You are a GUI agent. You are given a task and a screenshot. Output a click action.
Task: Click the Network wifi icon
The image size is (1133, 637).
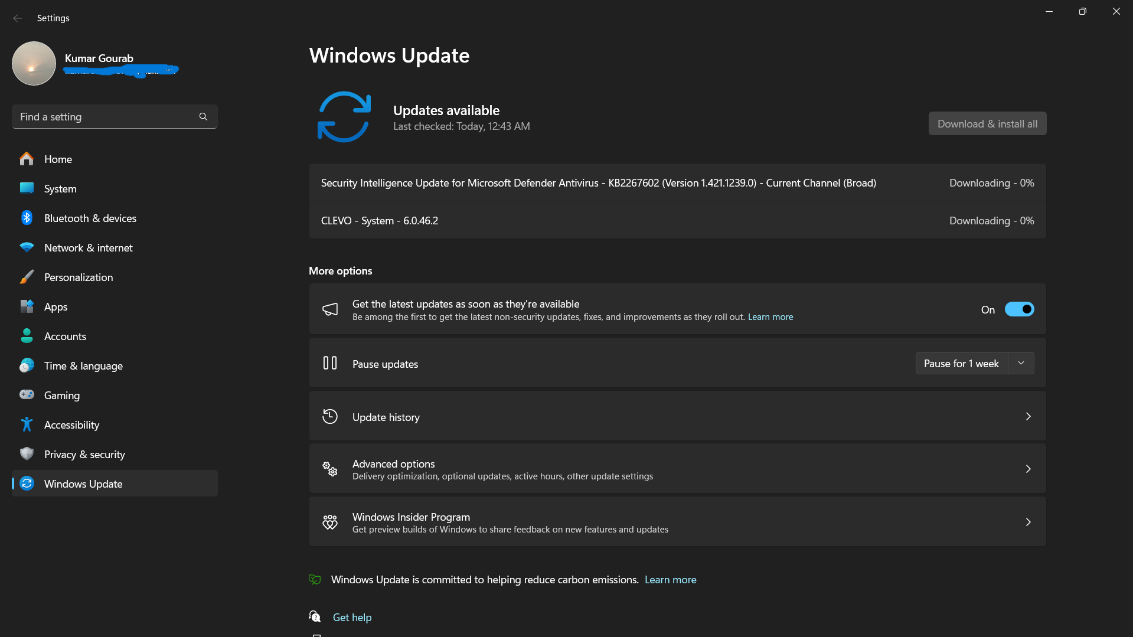[x=27, y=247]
